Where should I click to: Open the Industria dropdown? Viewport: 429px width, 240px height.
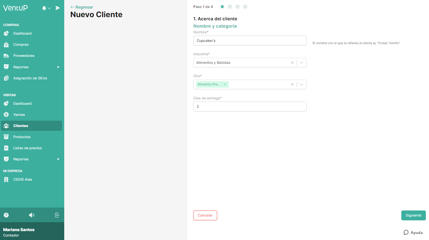pos(301,63)
